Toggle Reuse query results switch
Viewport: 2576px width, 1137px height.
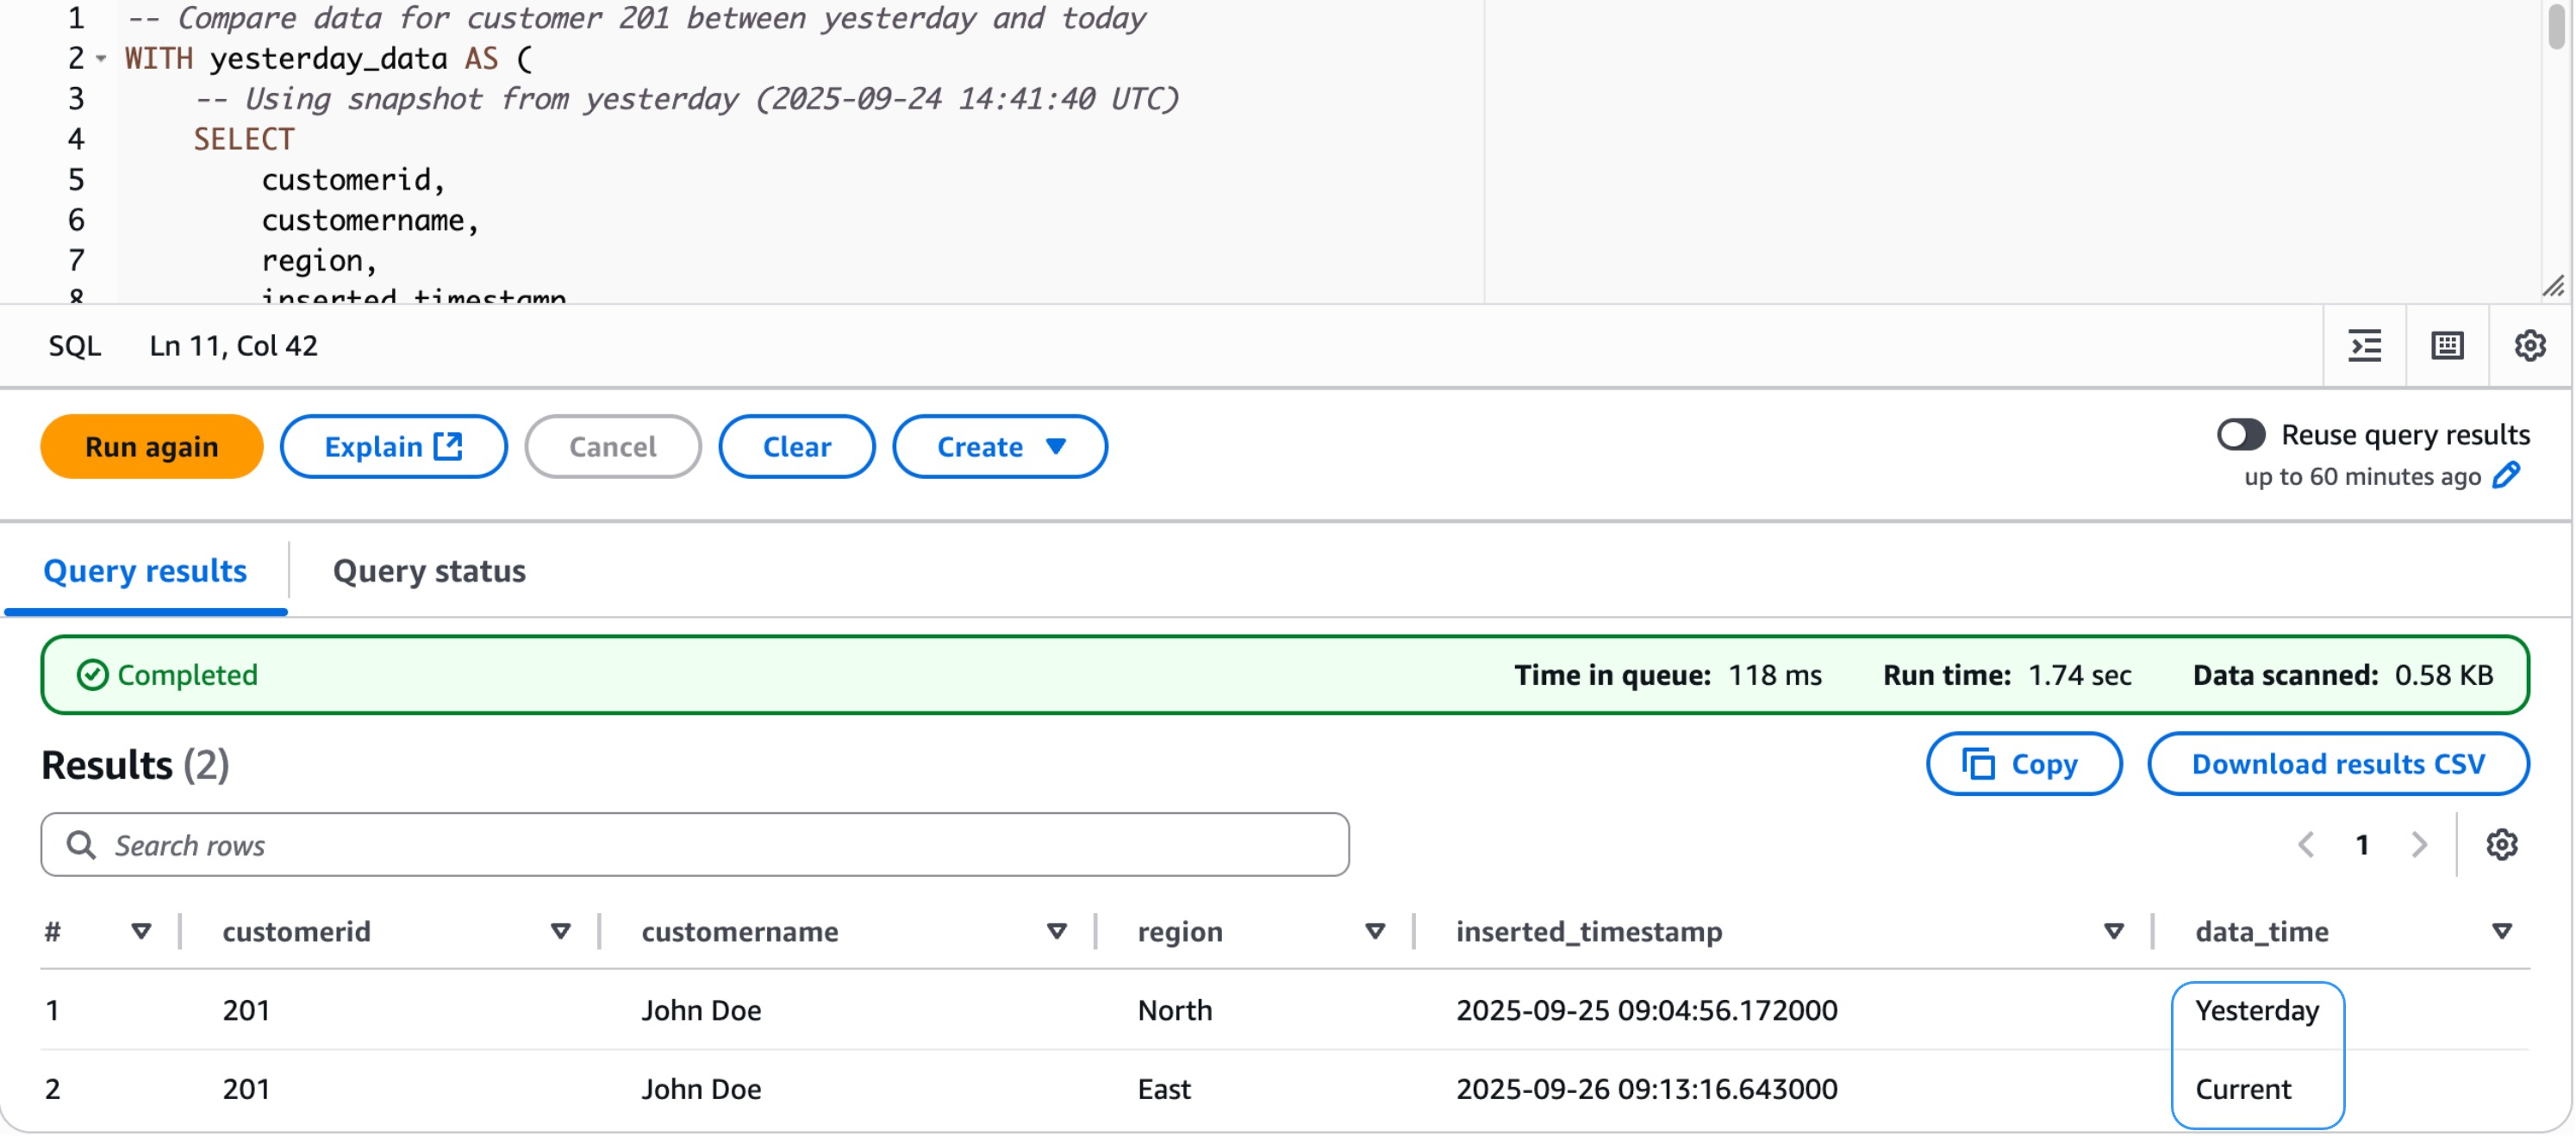click(2240, 435)
